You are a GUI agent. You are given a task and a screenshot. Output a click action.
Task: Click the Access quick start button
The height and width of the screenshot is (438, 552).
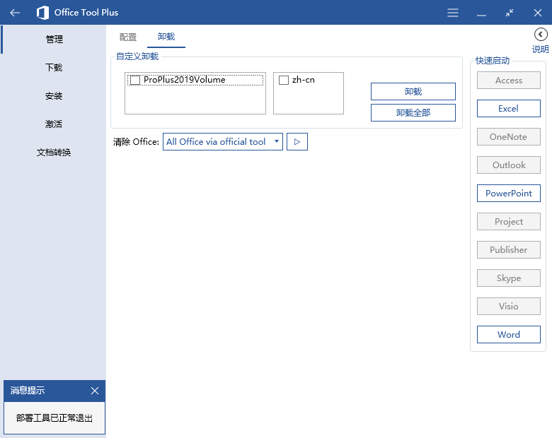click(509, 80)
